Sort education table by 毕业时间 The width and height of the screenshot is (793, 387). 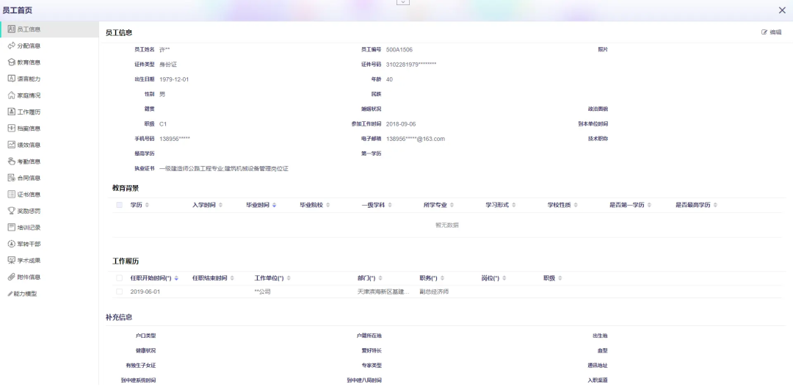274,205
